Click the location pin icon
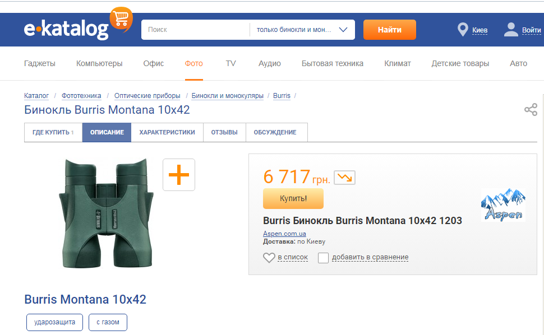544x335 pixels. (x=463, y=30)
